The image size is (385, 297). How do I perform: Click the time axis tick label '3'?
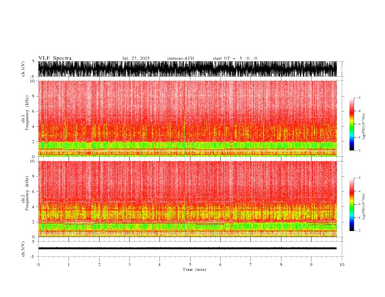[129, 264]
